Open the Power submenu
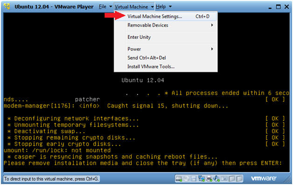Screen dimensions: 293x185 pos(166,49)
